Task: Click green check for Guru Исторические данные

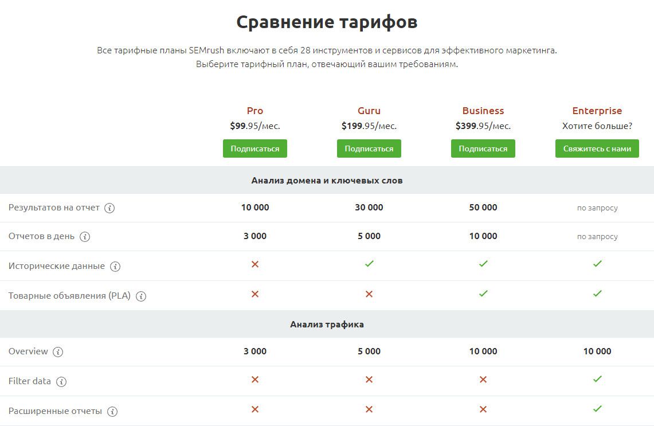Action: tap(369, 264)
